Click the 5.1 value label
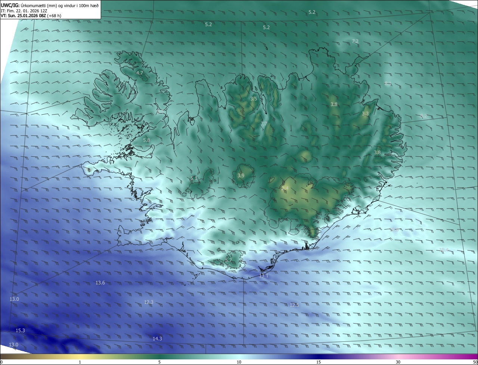 194,178
